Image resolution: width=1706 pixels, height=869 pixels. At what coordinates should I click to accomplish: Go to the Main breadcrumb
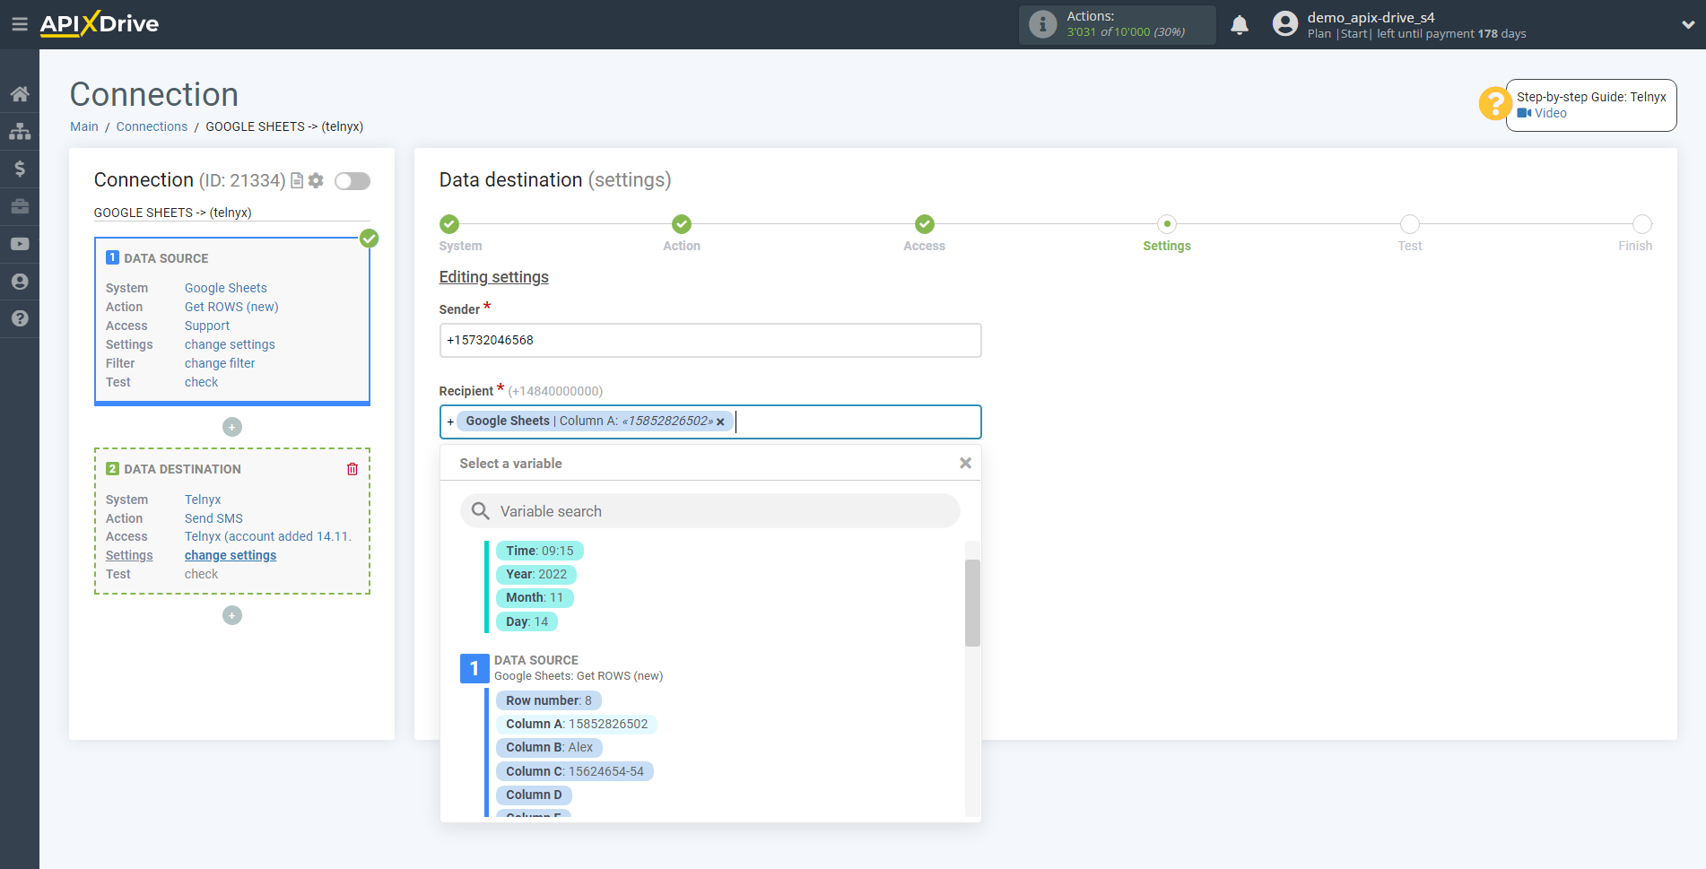[84, 126]
